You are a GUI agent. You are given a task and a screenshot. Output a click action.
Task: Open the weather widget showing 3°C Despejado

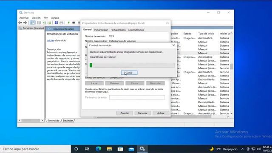click(224, 149)
